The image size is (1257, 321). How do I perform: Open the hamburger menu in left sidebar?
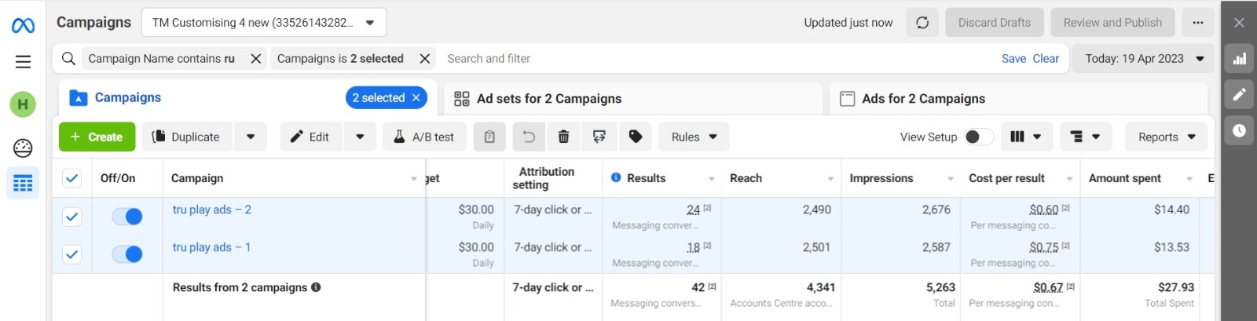coord(23,62)
